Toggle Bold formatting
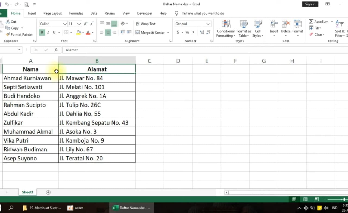 click(42, 32)
